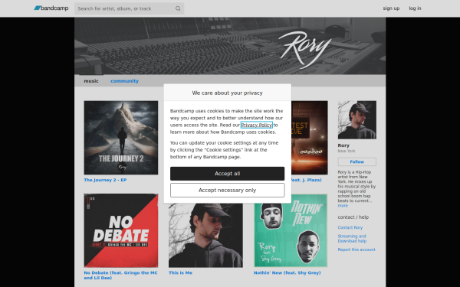The height and width of the screenshot is (287, 460).
Task: Open The Journey 2 - EP title link
Action: click(105, 180)
